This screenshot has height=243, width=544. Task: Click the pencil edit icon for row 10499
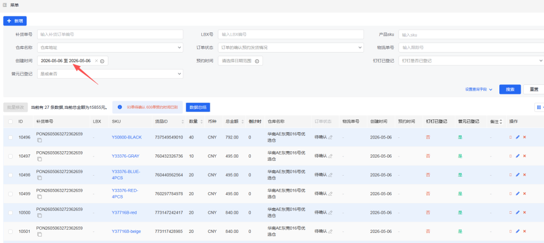[x=517, y=194]
